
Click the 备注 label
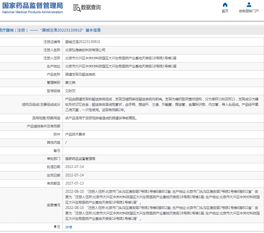(57, 151)
